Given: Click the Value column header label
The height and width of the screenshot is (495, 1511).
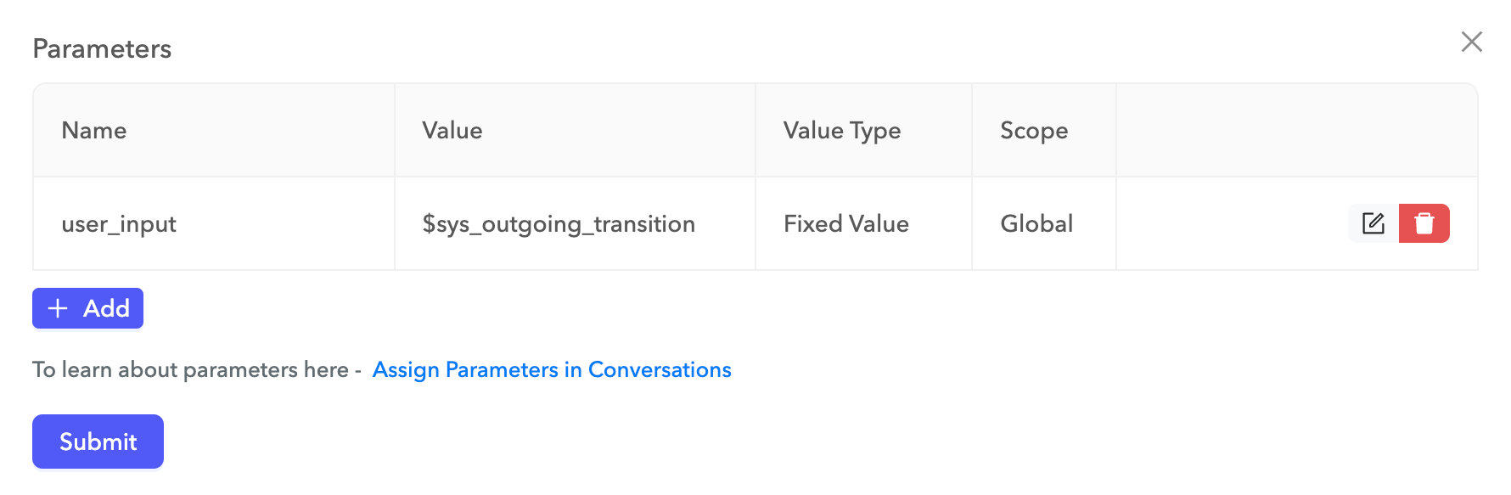Looking at the screenshot, I should click(452, 130).
